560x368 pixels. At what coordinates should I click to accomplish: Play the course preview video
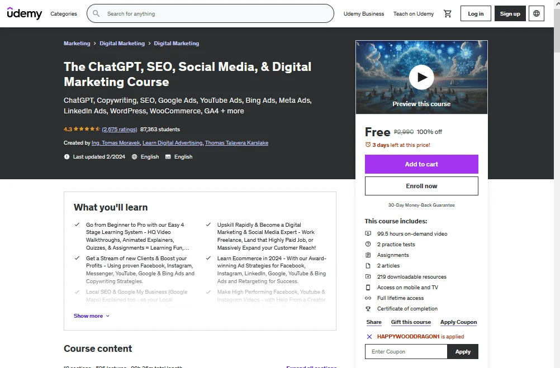(x=421, y=77)
